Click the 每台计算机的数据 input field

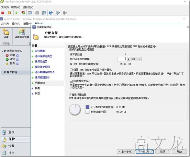pyautogui.click(x=122, y=59)
